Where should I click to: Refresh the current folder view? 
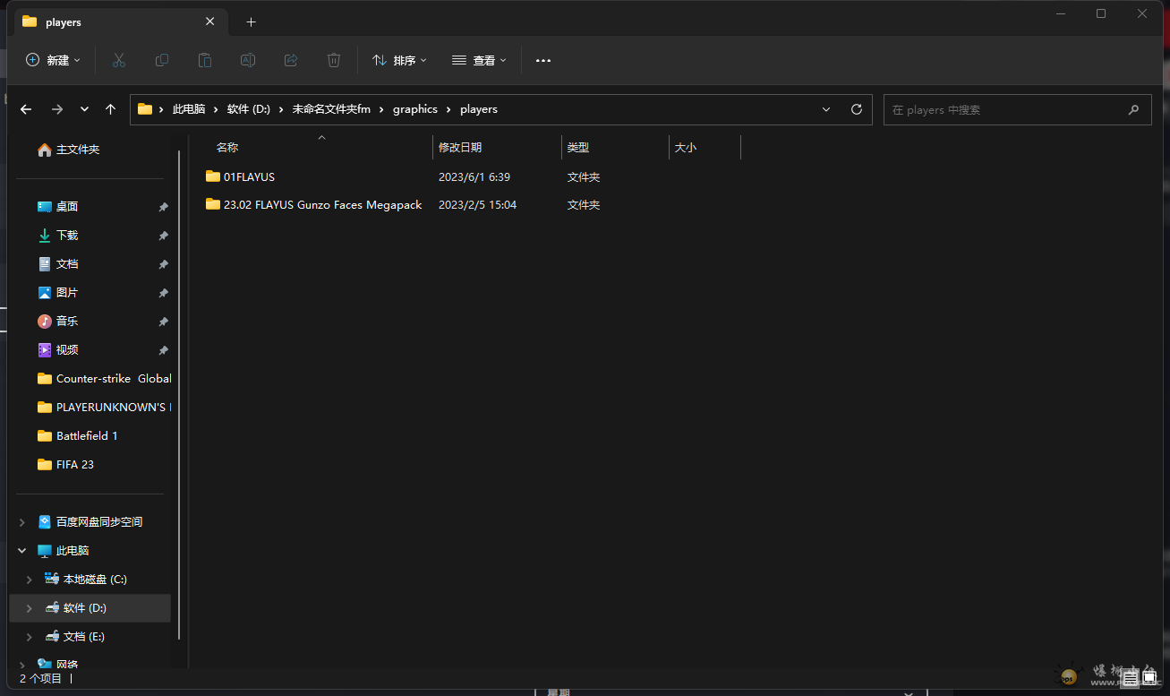[x=857, y=109]
